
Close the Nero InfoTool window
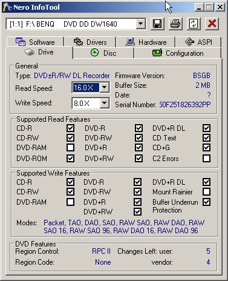[220, 7]
